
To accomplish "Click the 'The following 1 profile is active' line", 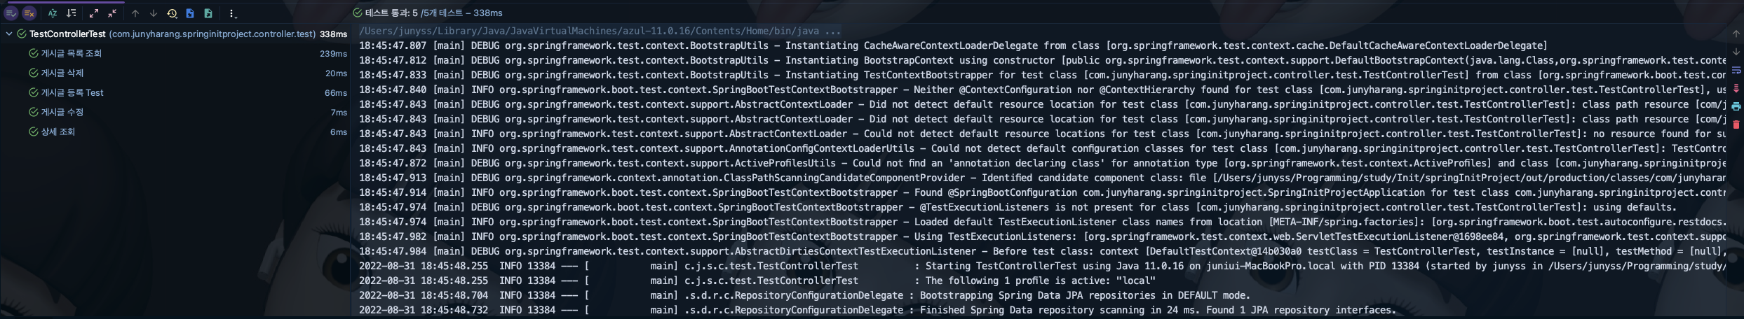I will coord(757,281).
